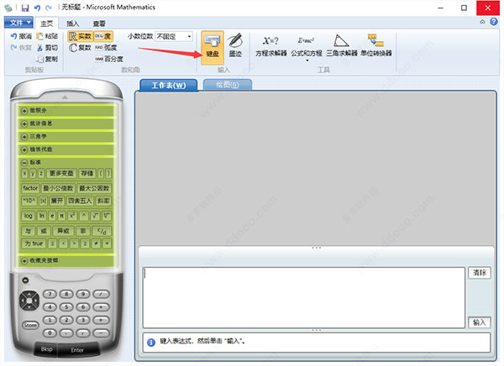
Task: Click the Undo (撤消) ribbon command
Action: (x=21, y=36)
